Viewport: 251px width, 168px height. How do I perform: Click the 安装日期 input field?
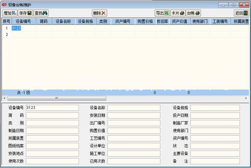[x=134, y=115]
